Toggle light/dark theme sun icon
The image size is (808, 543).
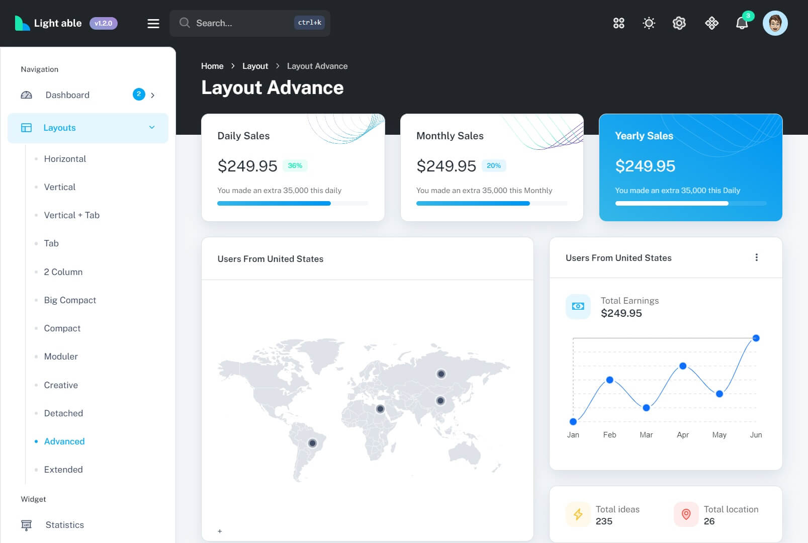click(649, 23)
